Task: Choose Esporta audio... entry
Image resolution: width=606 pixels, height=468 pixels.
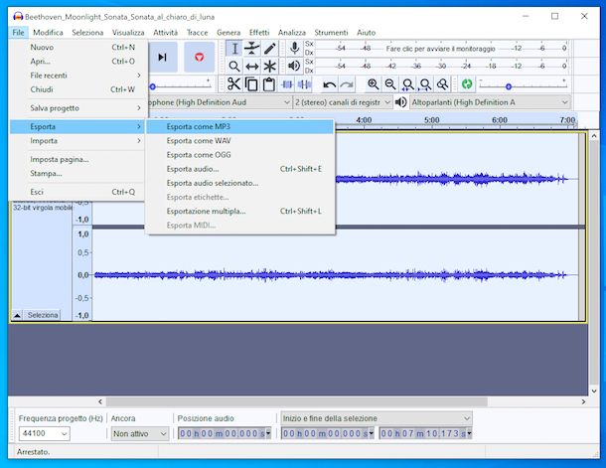Action: pos(239,169)
